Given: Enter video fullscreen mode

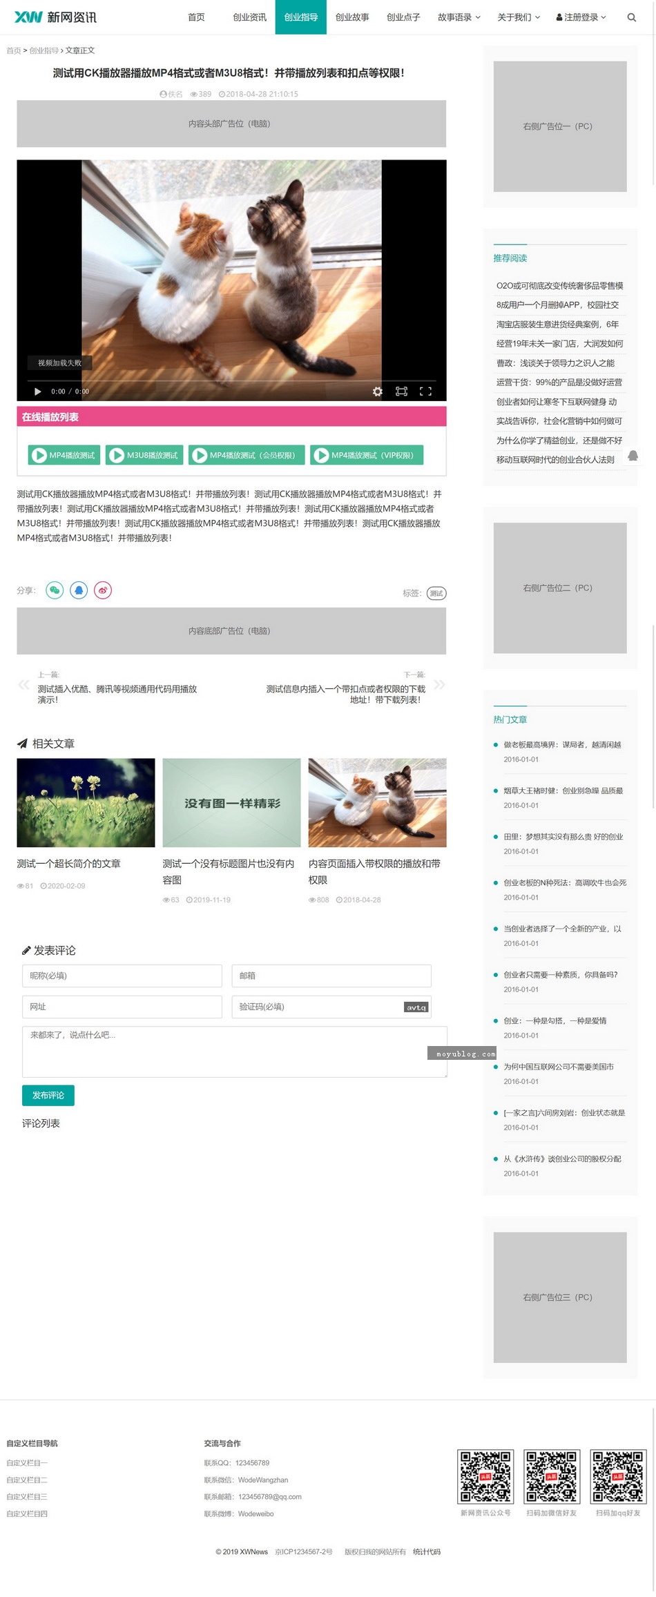Looking at the screenshot, I should pyautogui.click(x=425, y=391).
